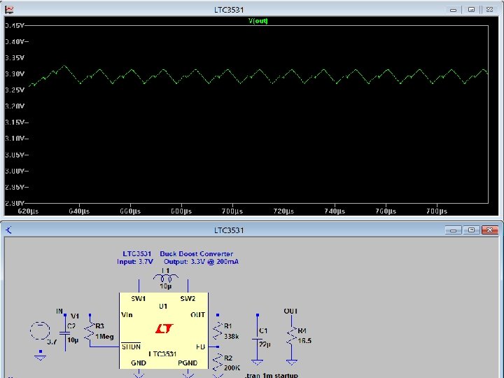Click the 2.90V label on the vertical axis

pyautogui.click(x=15, y=203)
